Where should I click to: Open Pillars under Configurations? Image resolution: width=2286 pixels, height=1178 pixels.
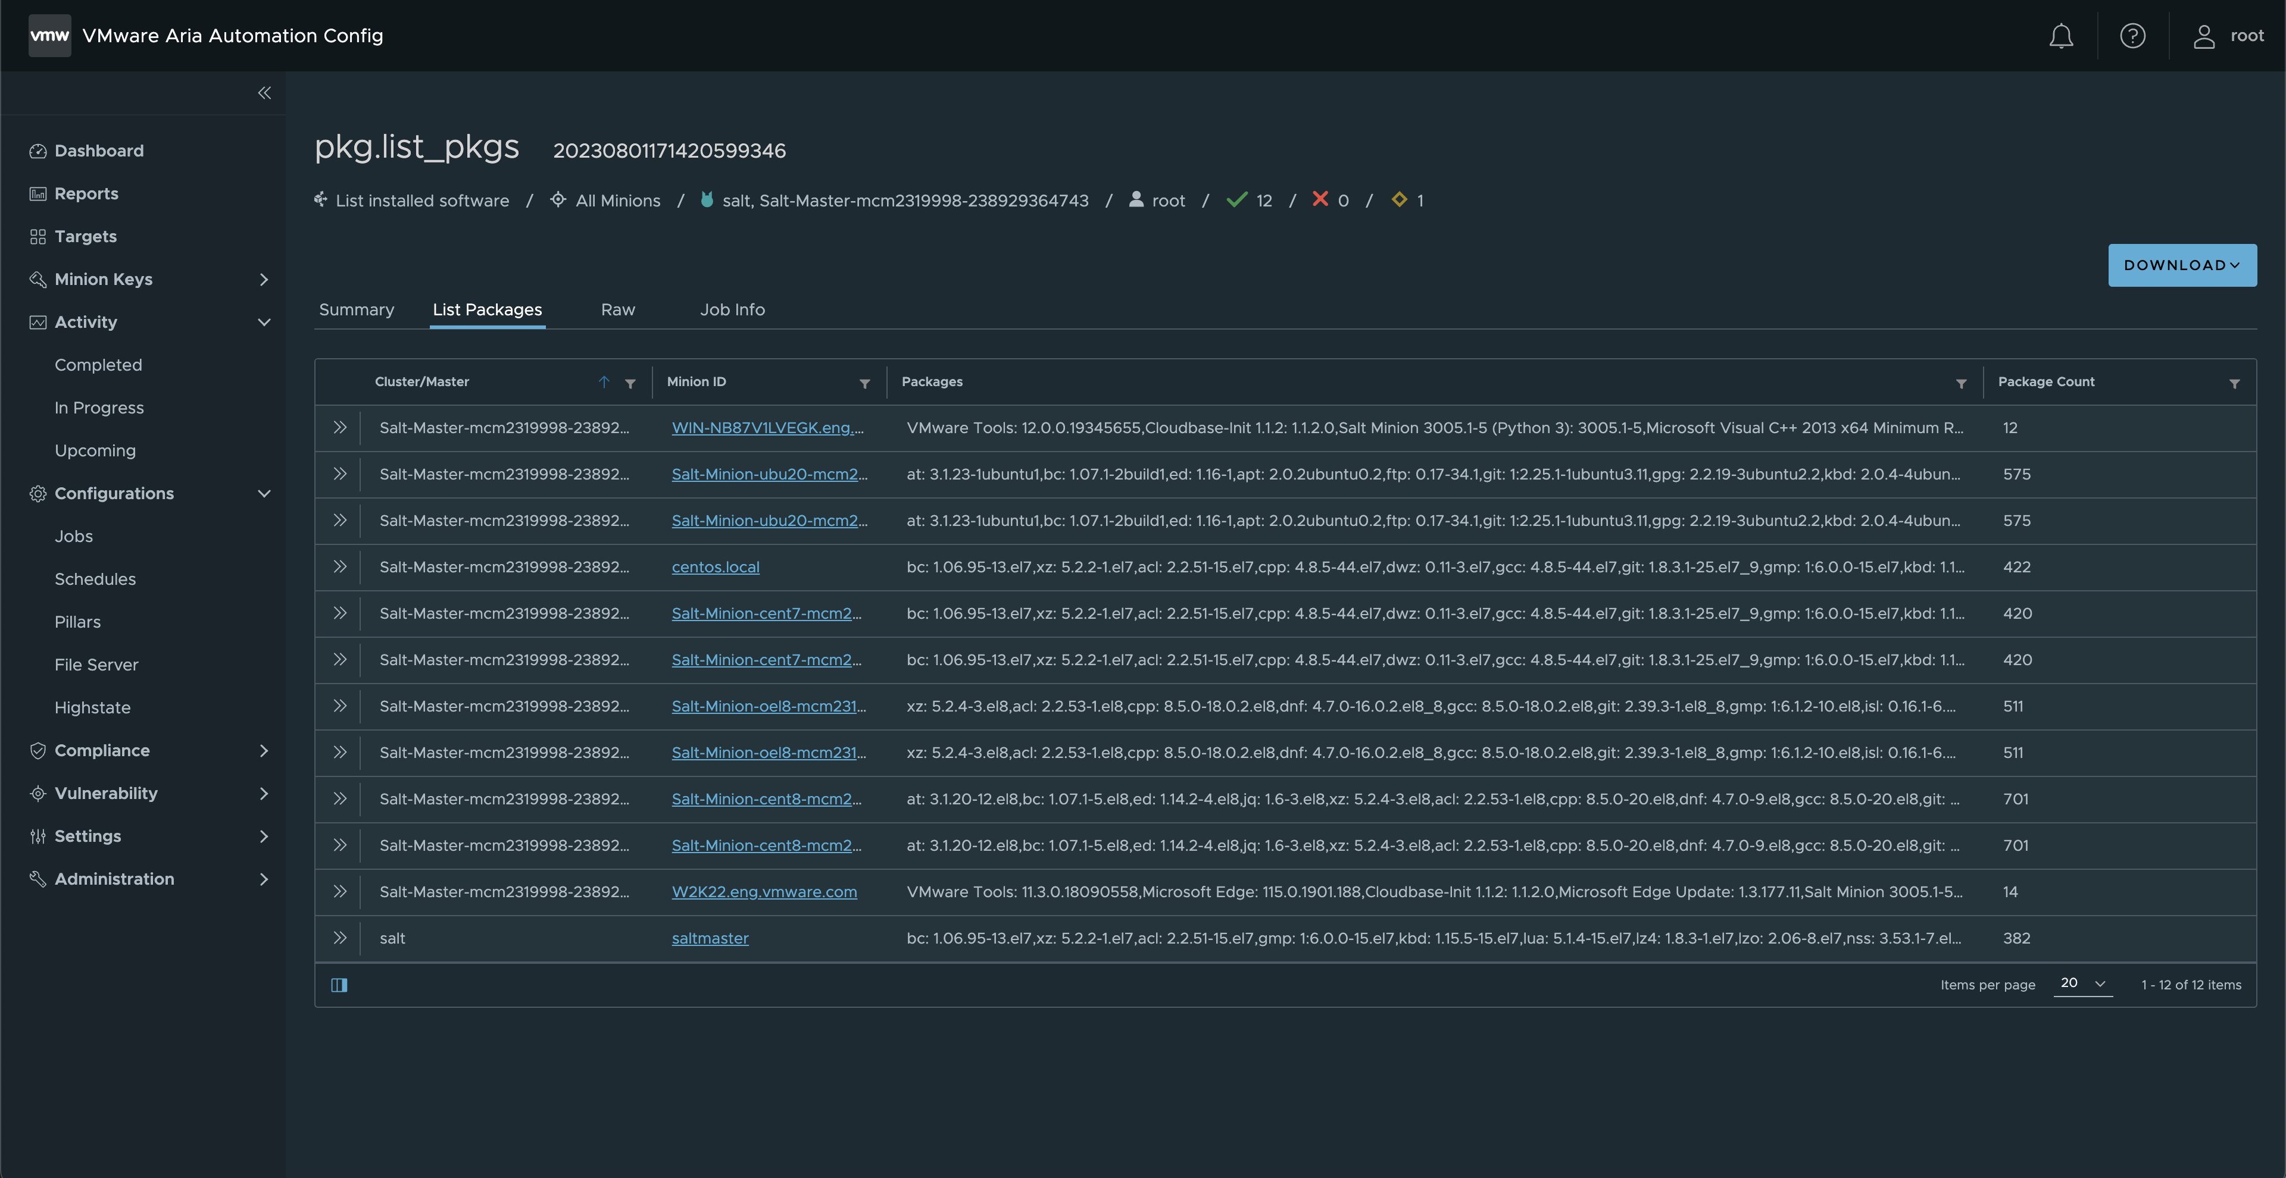point(77,622)
